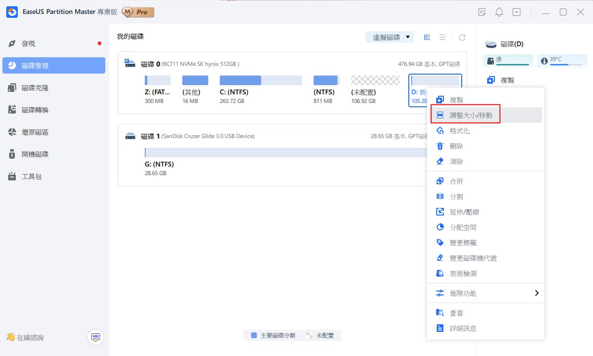The width and height of the screenshot is (593, 356).
Task: Select 表面檢測 in the context menu
Action: (x=463, y=274)
